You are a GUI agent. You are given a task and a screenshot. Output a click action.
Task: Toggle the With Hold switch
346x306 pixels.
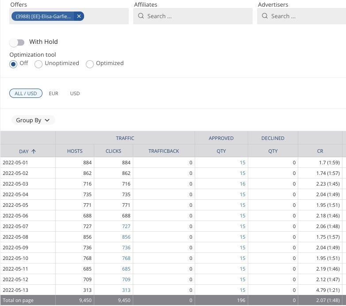pos(17,42)
